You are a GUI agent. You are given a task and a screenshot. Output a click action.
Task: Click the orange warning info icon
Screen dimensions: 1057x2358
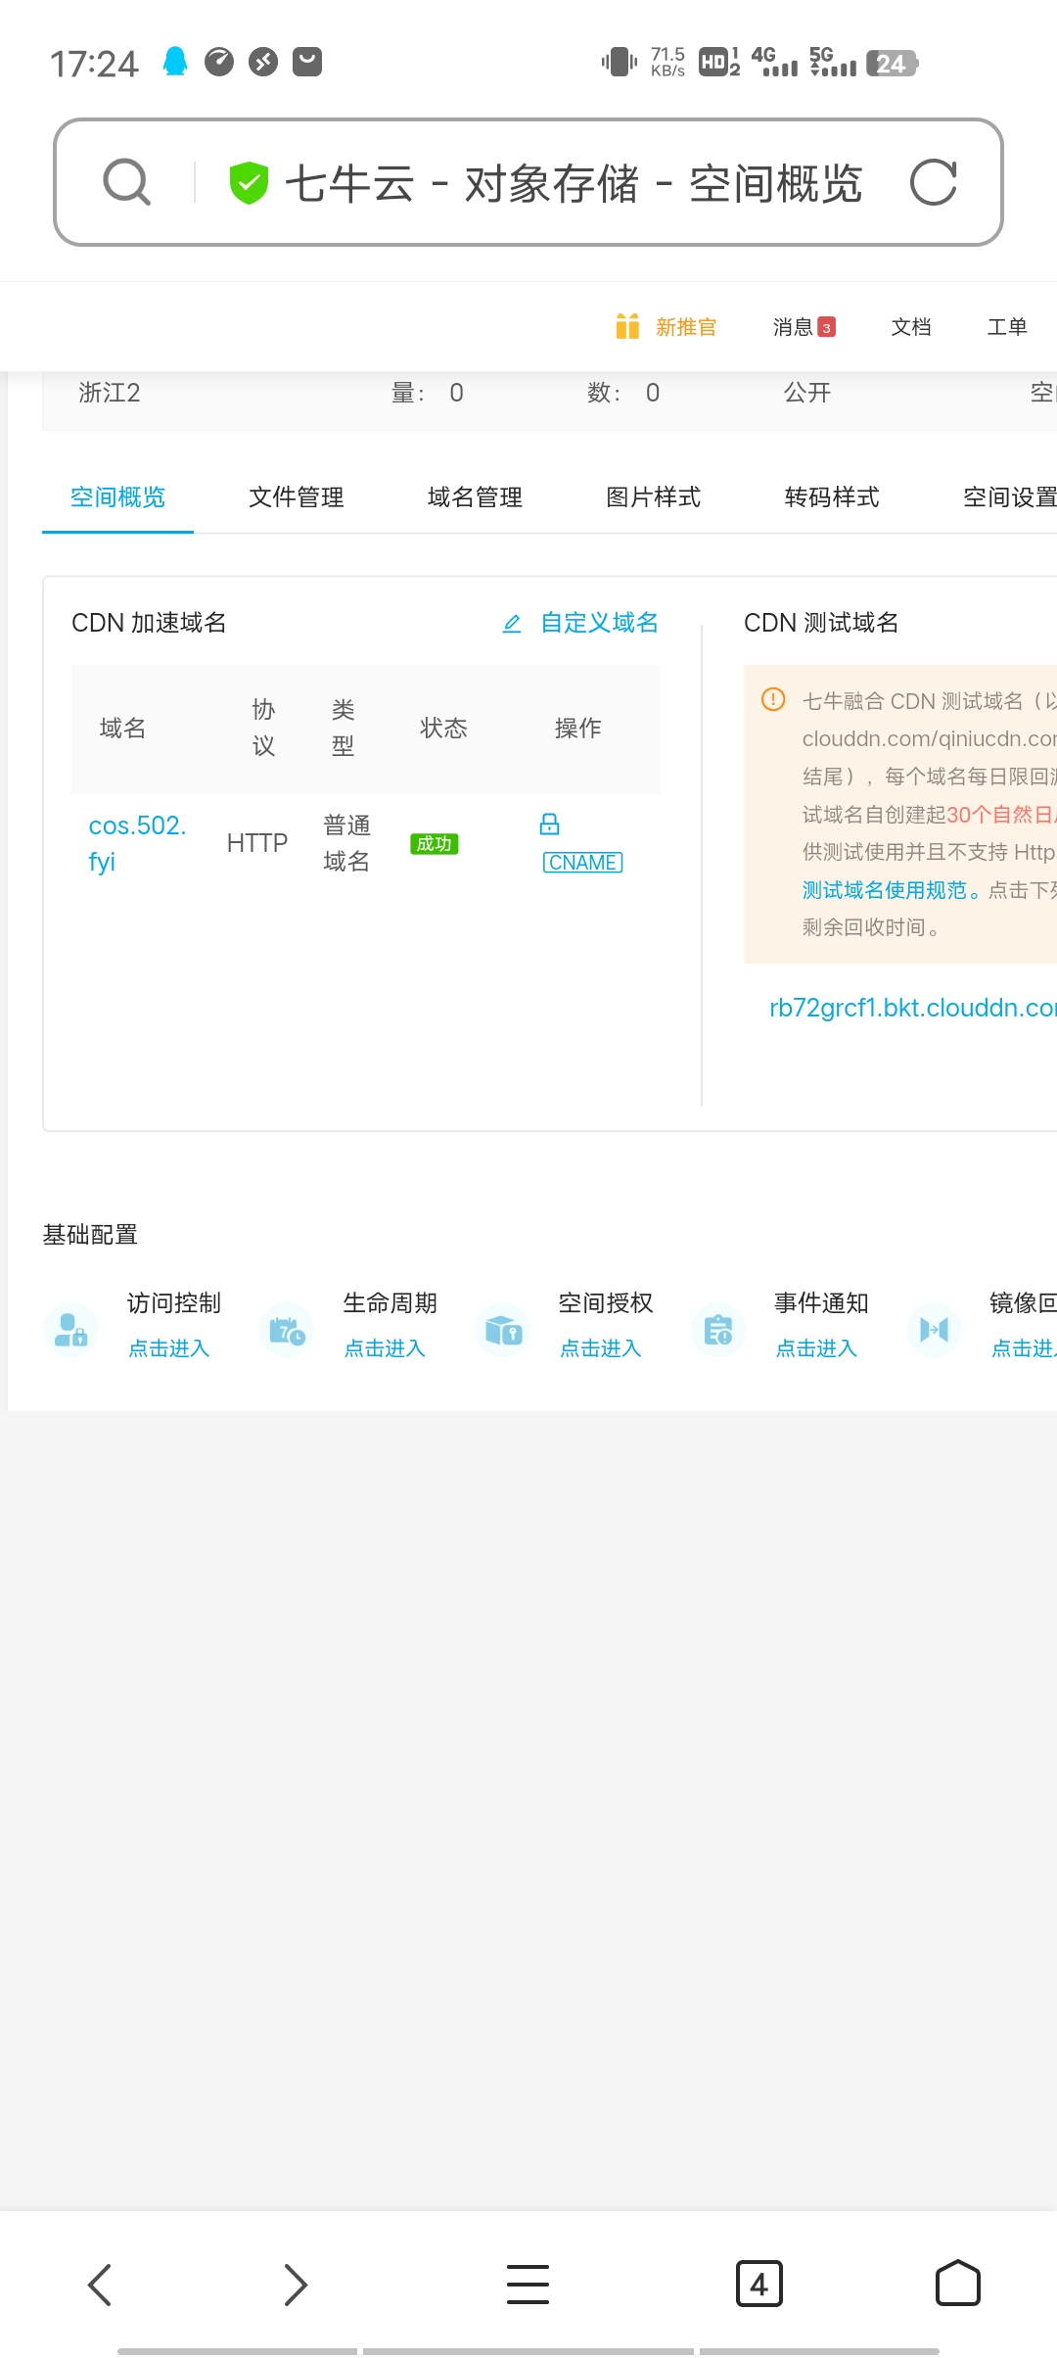773,699
